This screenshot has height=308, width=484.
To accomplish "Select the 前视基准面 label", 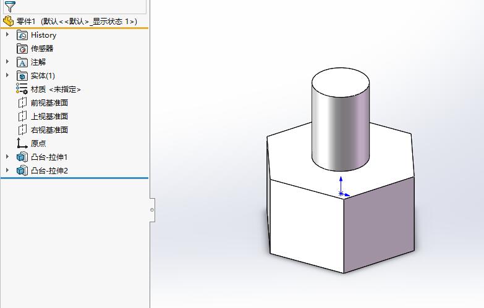I will tap(49, 103).
